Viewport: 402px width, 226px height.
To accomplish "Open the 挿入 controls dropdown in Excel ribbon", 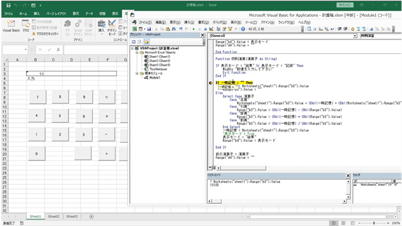I will click(102, 28).
